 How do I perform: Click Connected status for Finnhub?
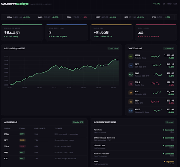coord(168,130)
